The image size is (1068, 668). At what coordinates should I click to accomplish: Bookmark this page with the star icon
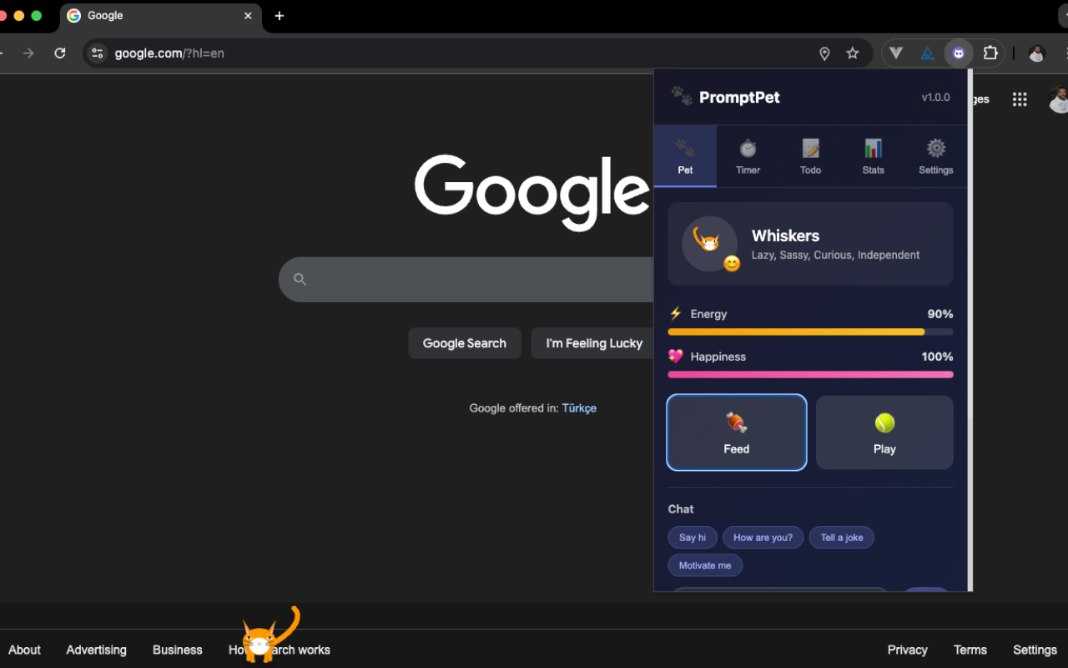[x=852, y=53]
